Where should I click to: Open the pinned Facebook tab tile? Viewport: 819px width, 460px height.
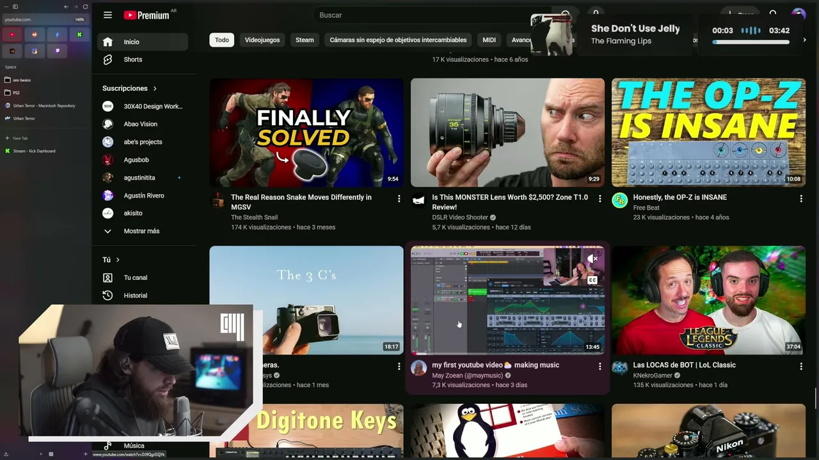coord(57,34)
